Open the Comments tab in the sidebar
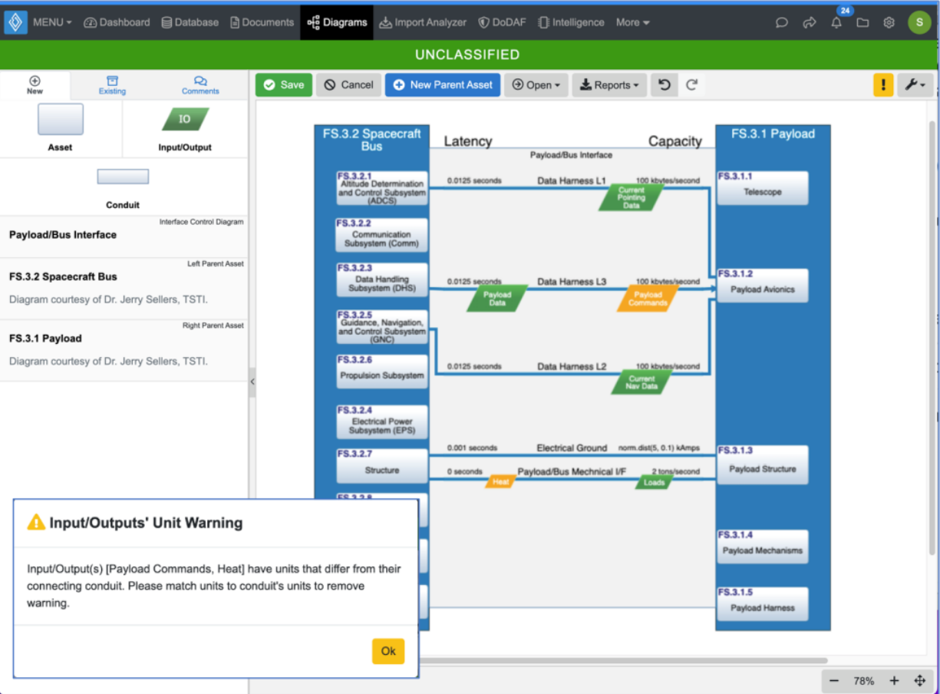 tap(200, 86)
